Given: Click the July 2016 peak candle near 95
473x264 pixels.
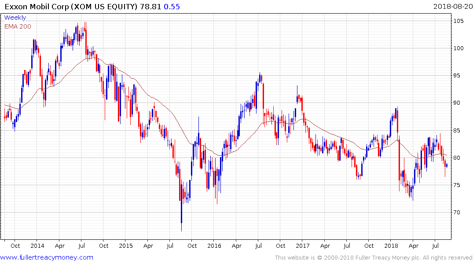Looking at the screenshot, I should [260, 78].
